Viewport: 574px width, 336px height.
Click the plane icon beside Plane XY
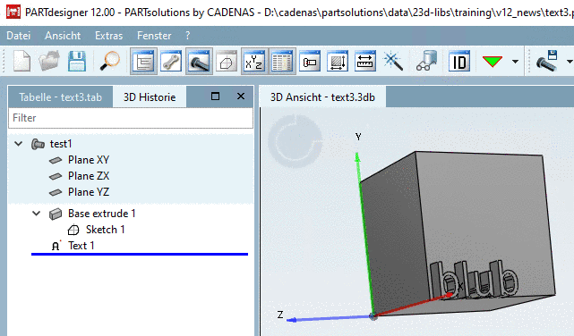click(56, 160)
